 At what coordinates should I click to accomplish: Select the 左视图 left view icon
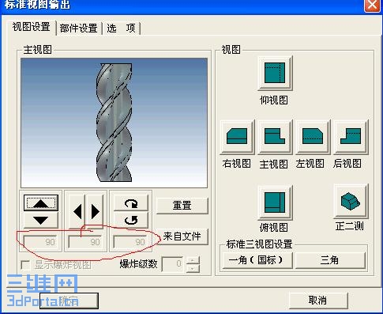(313, 136)
